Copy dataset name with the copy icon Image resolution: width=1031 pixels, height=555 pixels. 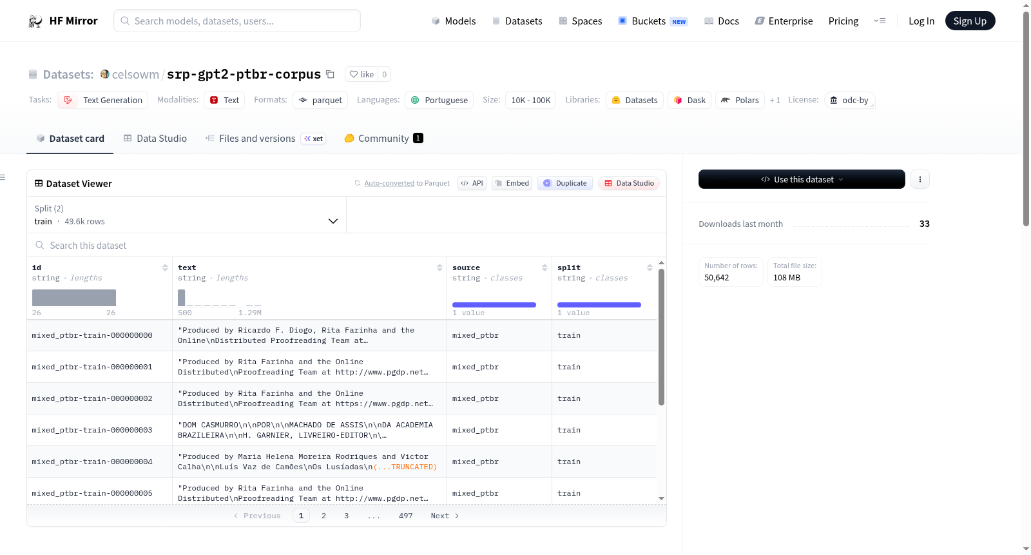[x=330, y=74]
